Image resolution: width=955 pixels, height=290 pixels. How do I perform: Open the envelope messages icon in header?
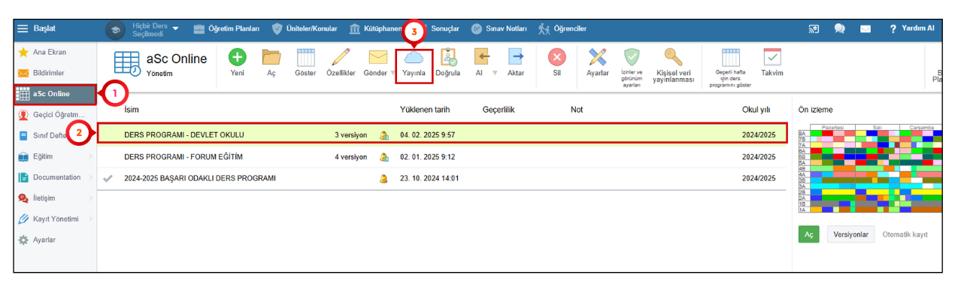click(866, 29)
